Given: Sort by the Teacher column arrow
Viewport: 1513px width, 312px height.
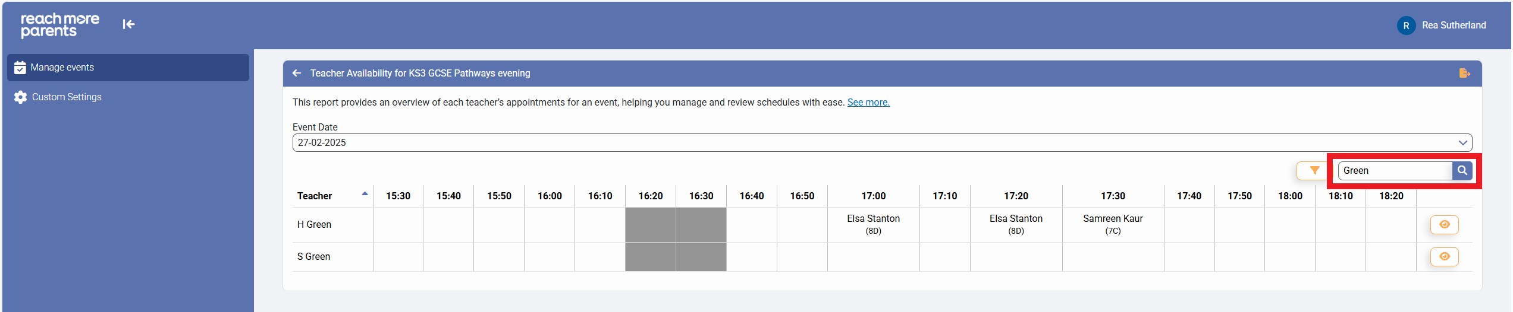Looking at the screenshot, I should pyautogui.click(x=365, y=194).
